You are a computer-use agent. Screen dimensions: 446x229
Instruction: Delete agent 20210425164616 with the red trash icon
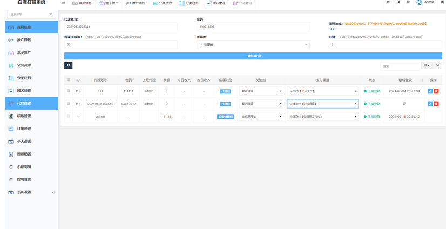436,104
